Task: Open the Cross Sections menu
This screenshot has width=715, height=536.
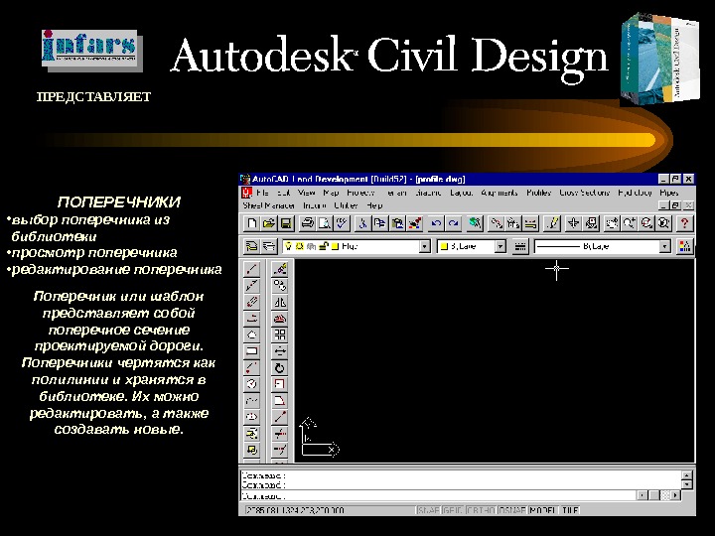Action: (x=585, y=193)
